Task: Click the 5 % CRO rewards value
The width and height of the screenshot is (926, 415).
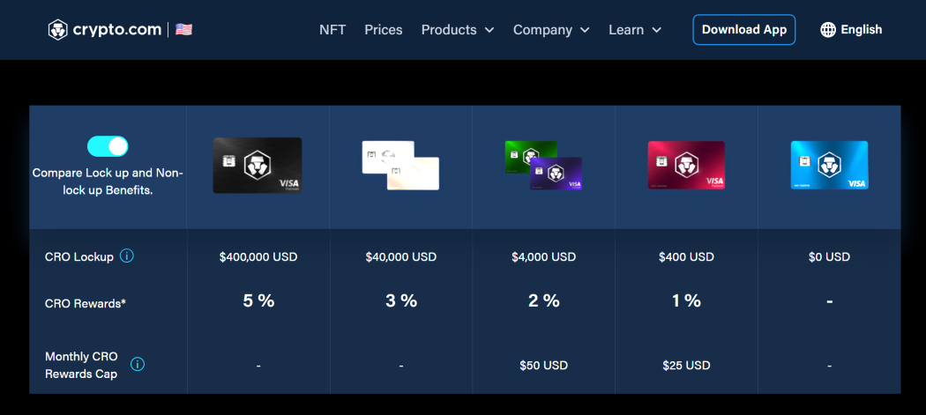Action: point(258,300)
